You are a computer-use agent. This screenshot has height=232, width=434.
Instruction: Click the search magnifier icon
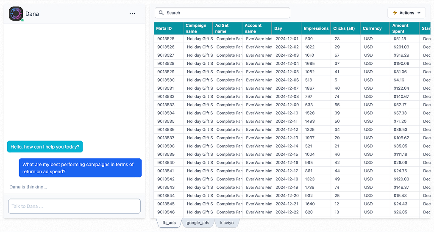pos(161,13)
